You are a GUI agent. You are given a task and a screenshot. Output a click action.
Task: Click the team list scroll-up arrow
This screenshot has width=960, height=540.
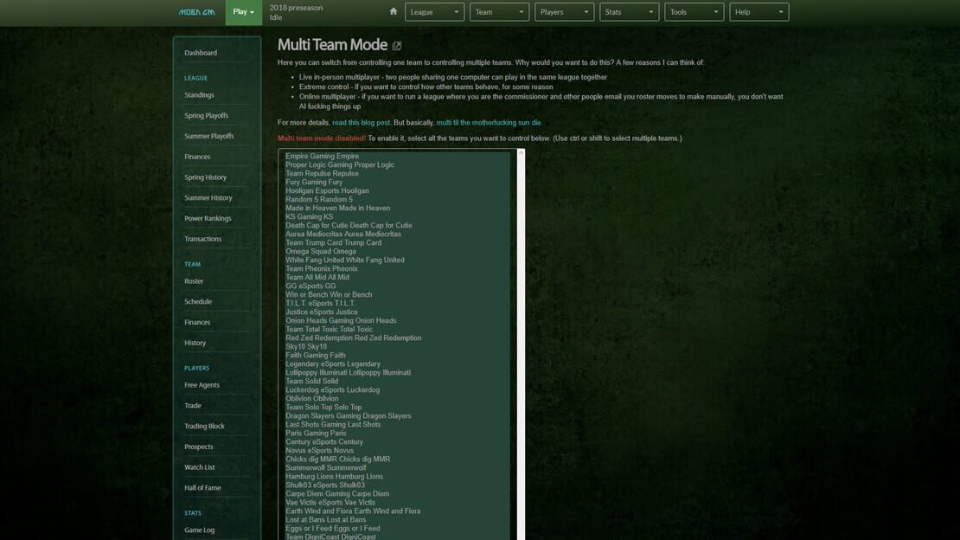[521, 153]
